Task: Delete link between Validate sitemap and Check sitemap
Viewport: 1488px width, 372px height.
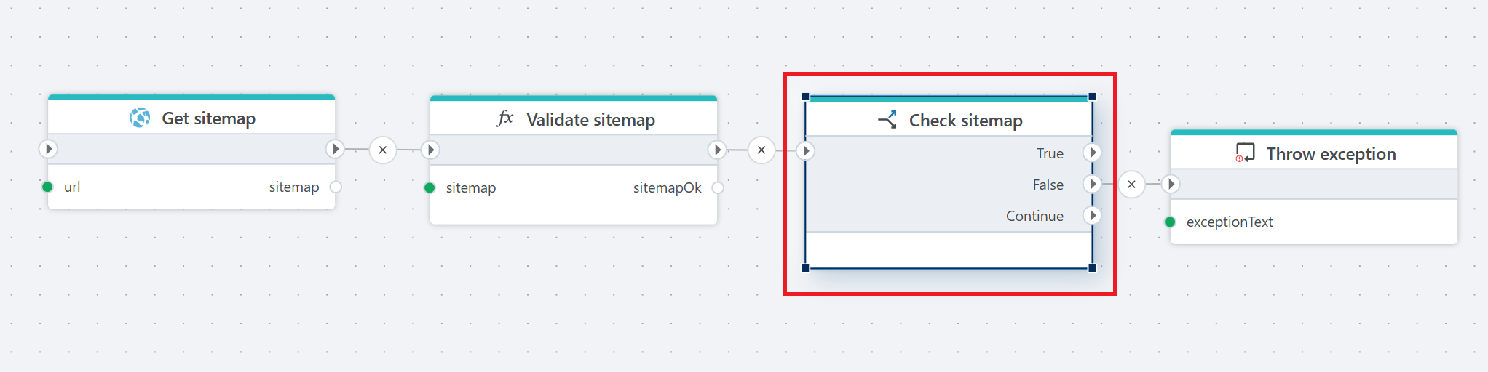Action: tap(761, 150)
